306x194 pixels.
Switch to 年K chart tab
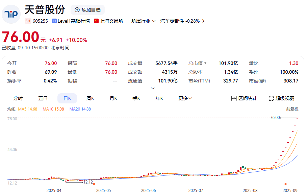[x=159, y=98]
